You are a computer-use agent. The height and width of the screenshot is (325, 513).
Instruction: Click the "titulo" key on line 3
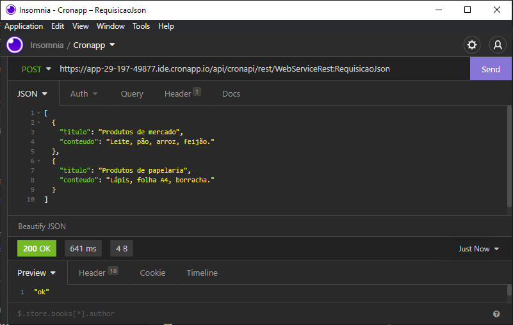pyautogui.click(x=75, y=132)
